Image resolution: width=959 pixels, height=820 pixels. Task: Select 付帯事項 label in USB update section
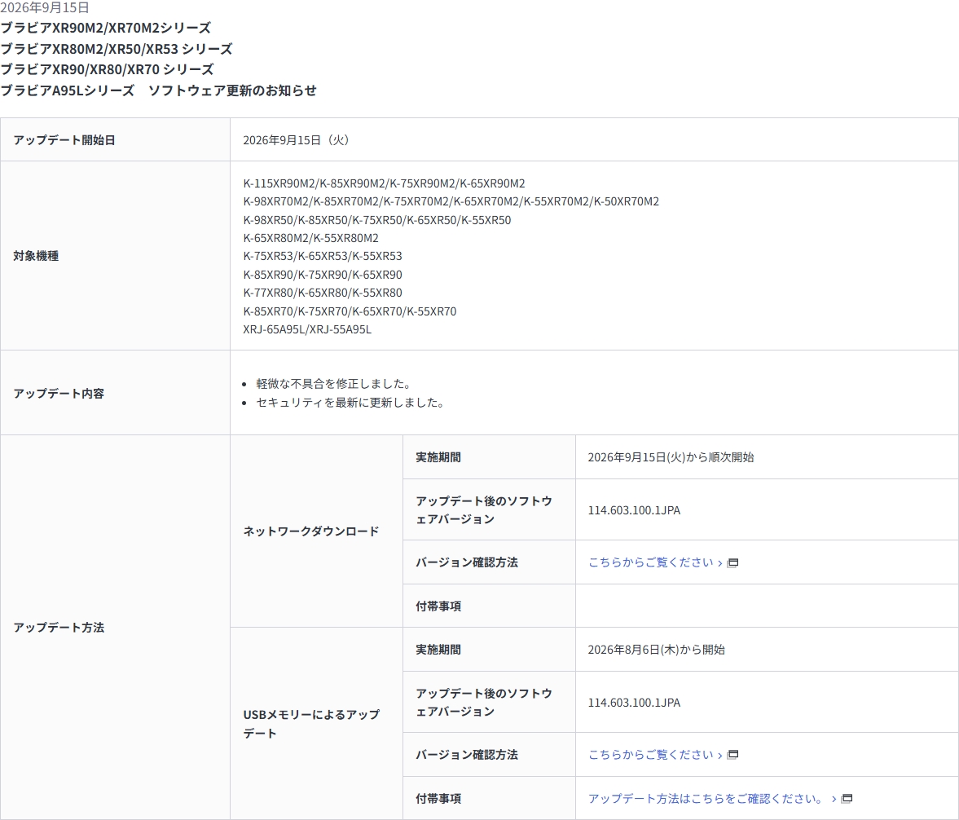[x=438, y=799]
